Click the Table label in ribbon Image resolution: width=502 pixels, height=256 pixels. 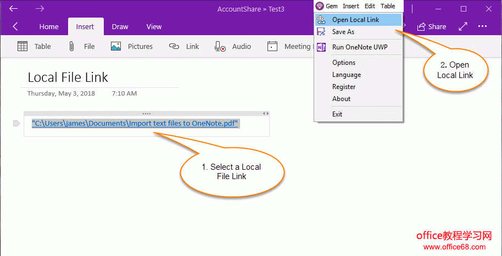point(43,47)
